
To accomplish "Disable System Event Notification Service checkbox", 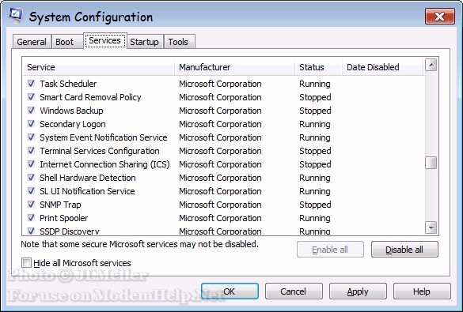I will (x=31, y=137).
